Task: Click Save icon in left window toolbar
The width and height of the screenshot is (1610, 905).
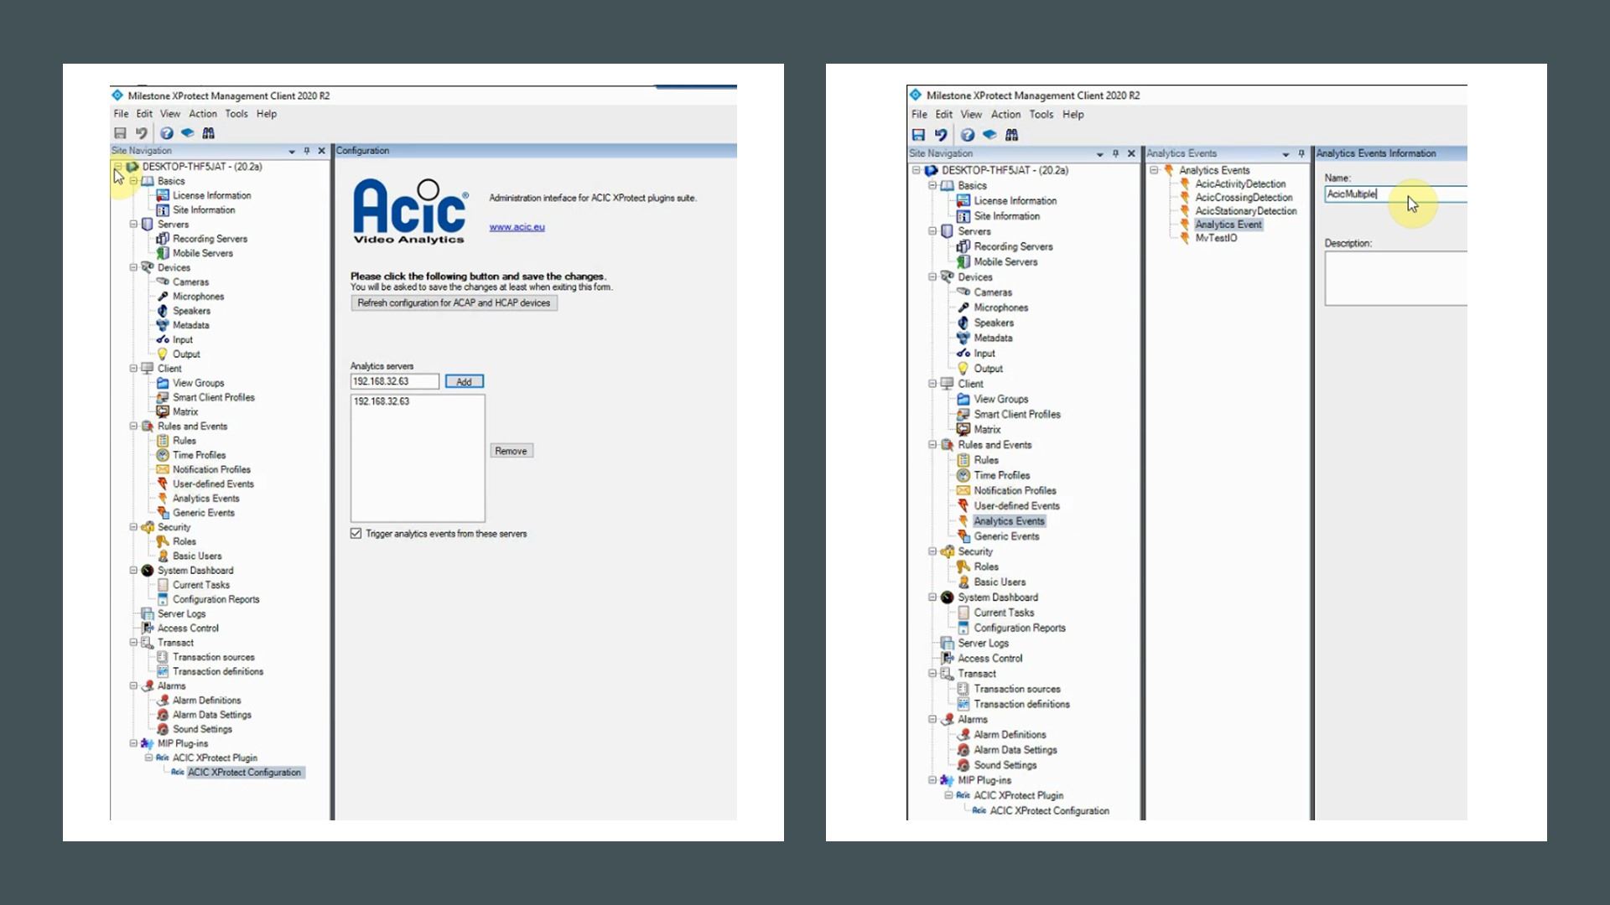Action: click(x=120, y=133)
